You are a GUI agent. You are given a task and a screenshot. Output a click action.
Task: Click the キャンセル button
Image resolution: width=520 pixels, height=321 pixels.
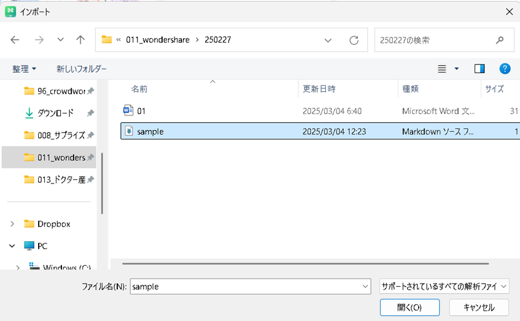[x=478, y=307]
